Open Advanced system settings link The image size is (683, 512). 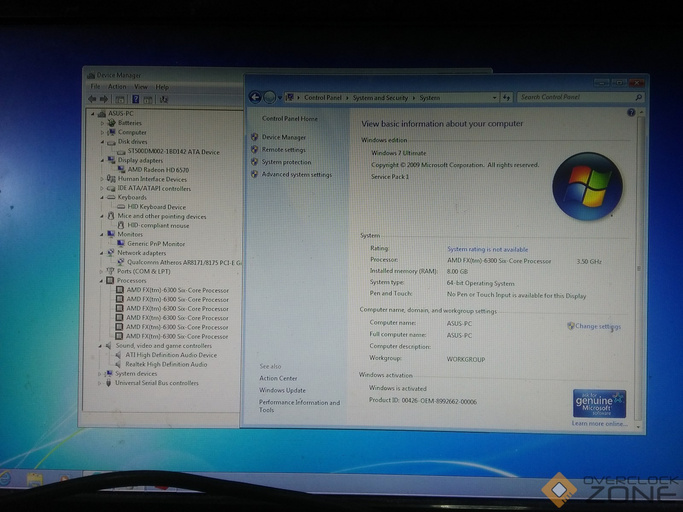pos(297,175)
